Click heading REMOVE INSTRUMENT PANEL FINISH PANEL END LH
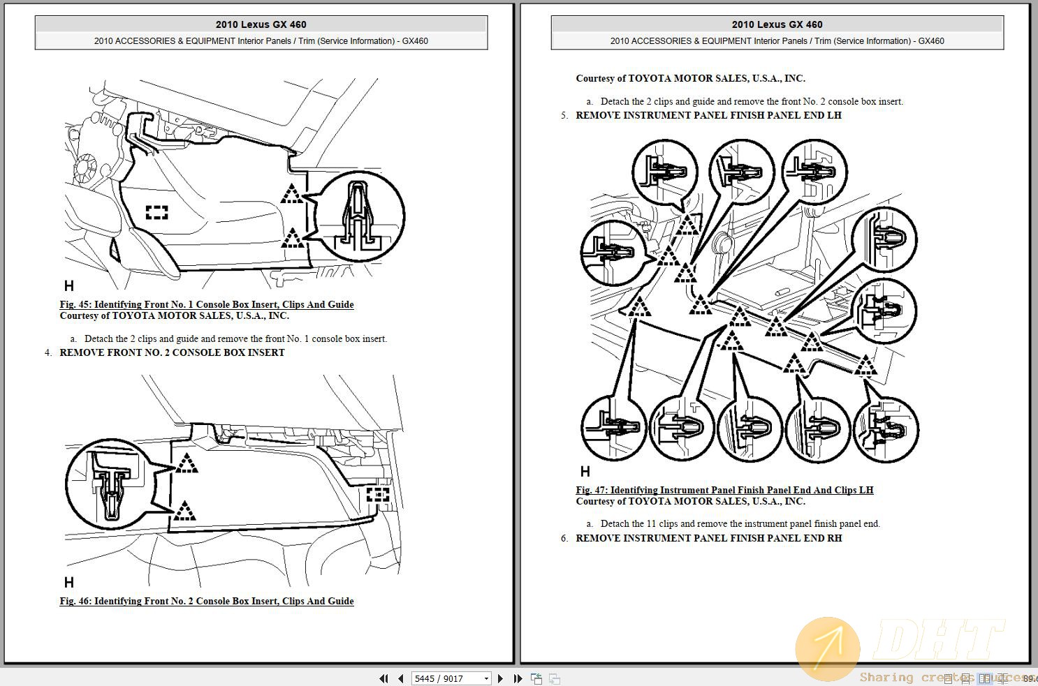This screenshot has height=686, width=1038. pos(708,115)
